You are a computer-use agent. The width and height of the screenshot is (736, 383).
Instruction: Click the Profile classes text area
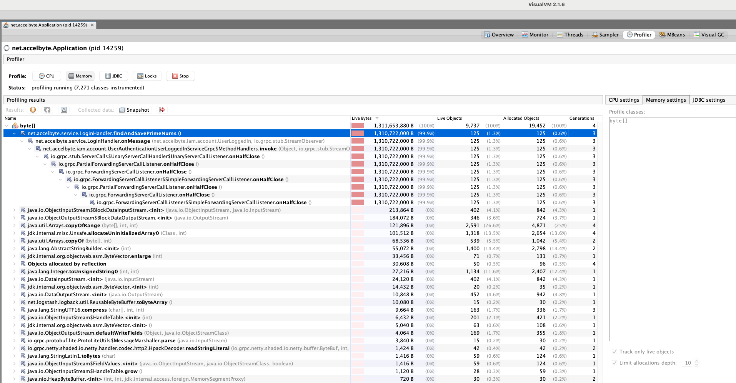coord(672,229)
